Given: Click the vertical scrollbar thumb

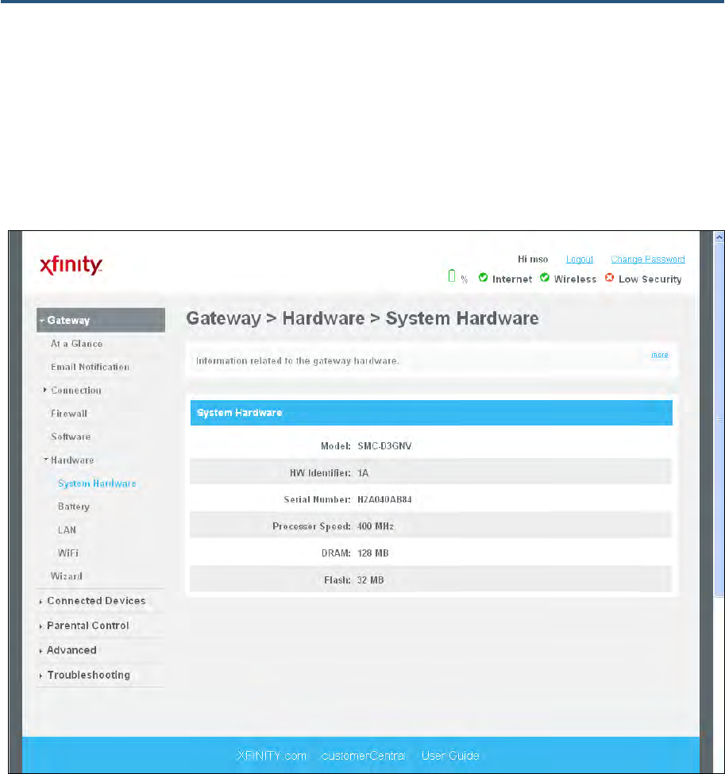Looking at the screenshot, I should (719, 420).
